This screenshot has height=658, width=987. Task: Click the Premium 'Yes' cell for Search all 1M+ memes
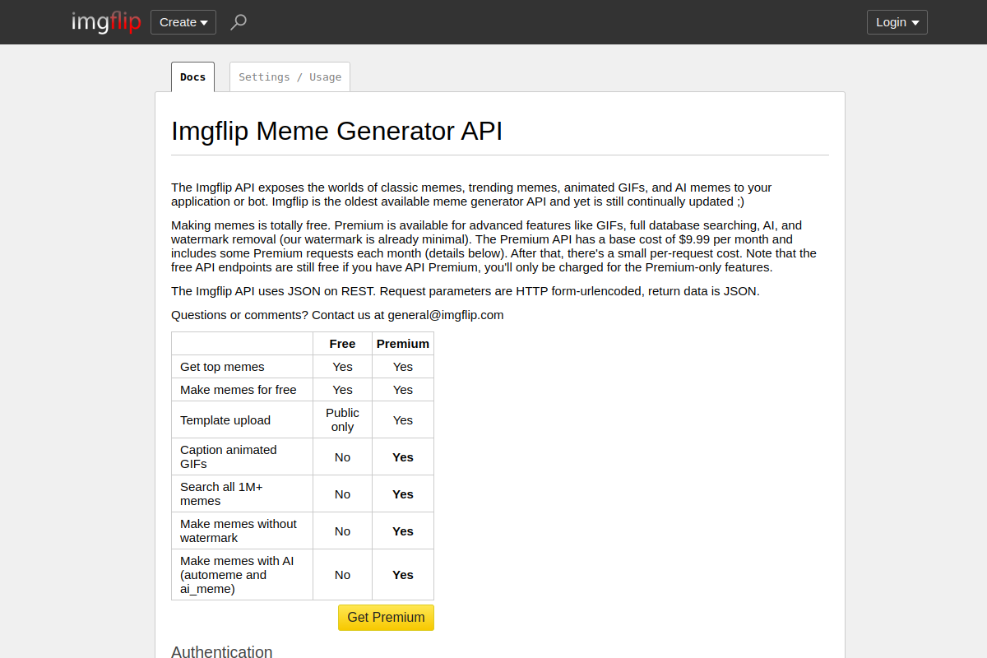click(x=403, y=493)
